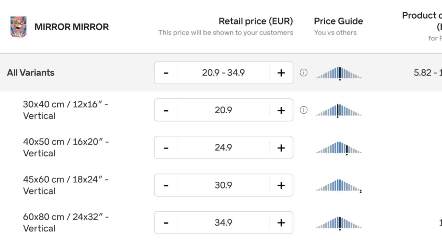Viewport: 442px width, 240px height.
Task: Open info tooltip beside All Variants price
Action: pos(304,73)
